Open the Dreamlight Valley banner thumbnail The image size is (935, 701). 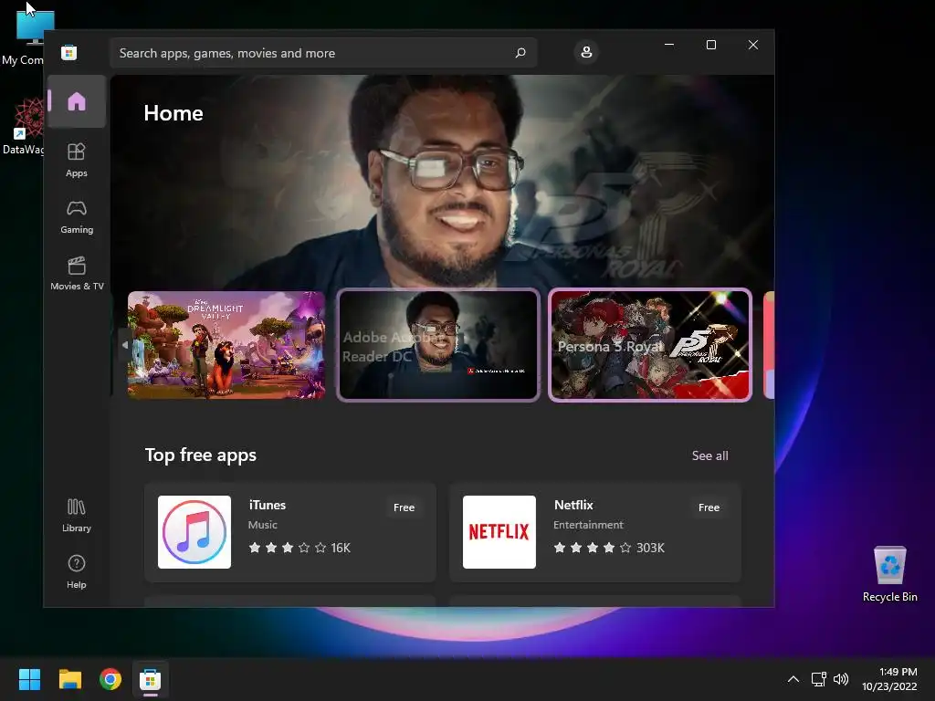[226, 345]
